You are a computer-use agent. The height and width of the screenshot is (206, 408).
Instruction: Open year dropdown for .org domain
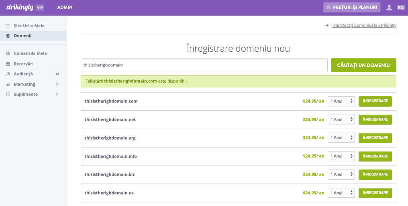tap(341, 138)
